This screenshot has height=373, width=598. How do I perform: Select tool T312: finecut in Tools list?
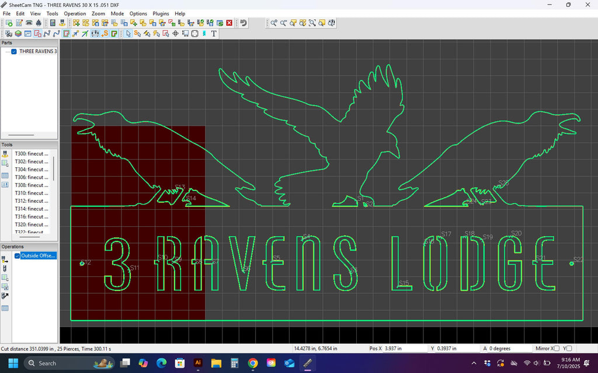pos(32,201)
